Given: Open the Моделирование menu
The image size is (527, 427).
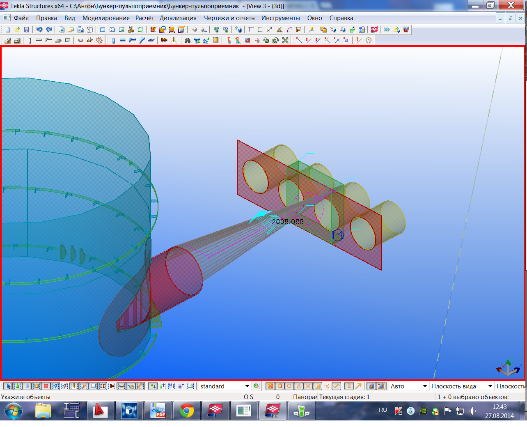Looking at the screenshot, I should (x=106, y=18).
